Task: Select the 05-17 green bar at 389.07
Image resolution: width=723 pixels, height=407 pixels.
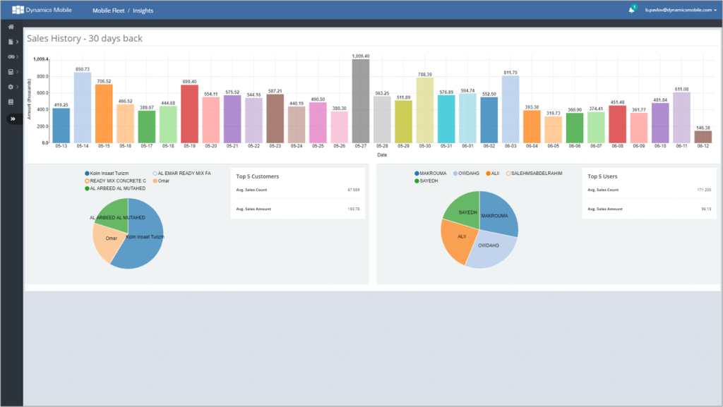Action: pos(147,126)
